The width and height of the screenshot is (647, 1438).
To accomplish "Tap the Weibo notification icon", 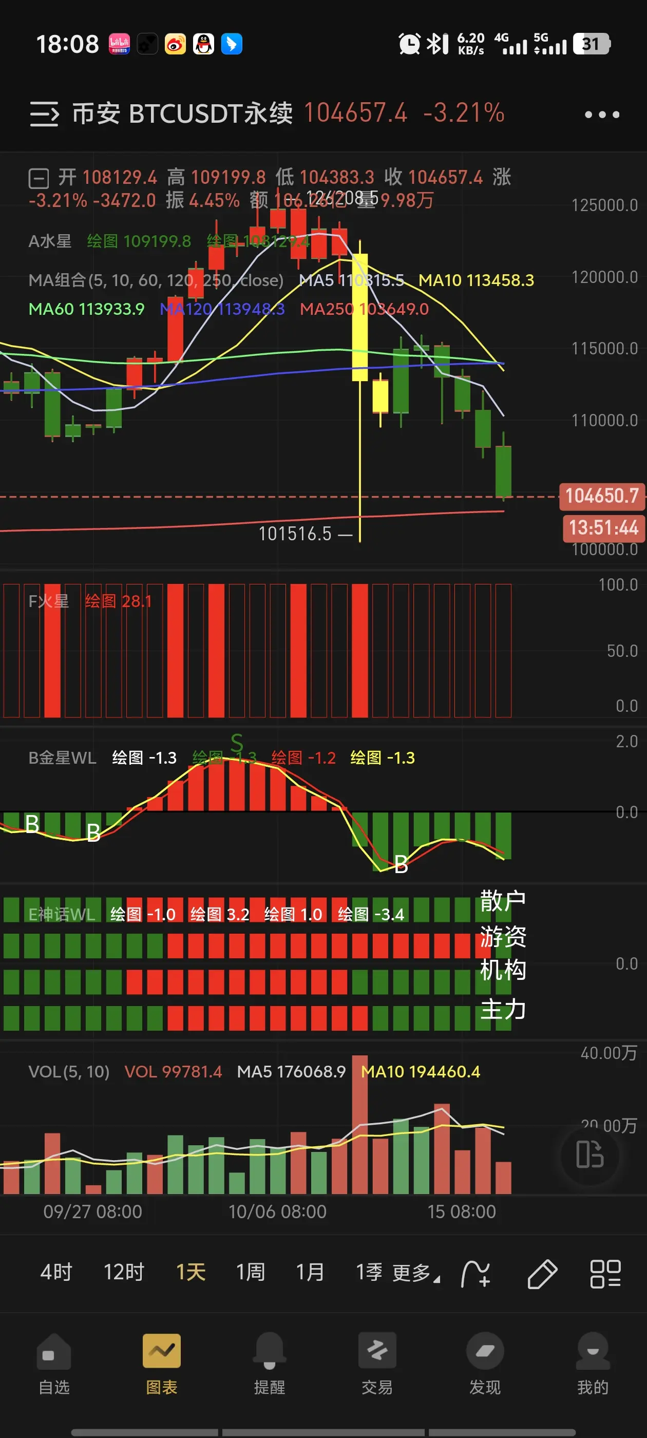I will (175, 44).
